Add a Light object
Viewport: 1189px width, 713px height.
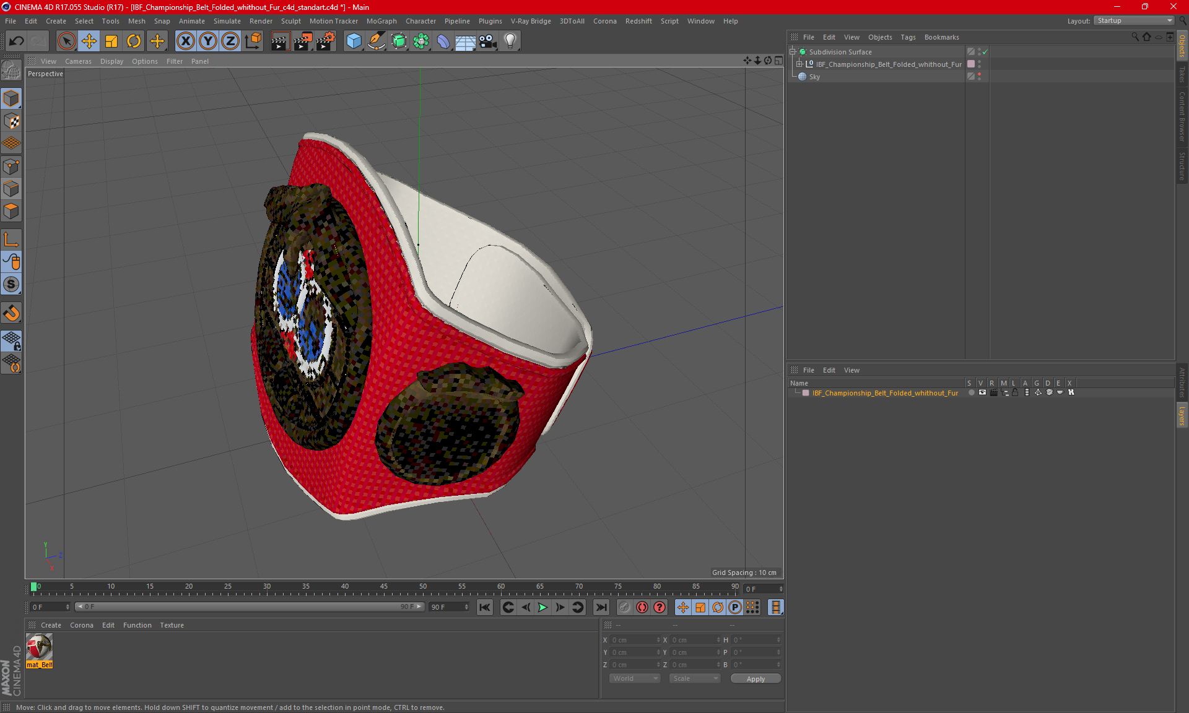coord(510,41)
